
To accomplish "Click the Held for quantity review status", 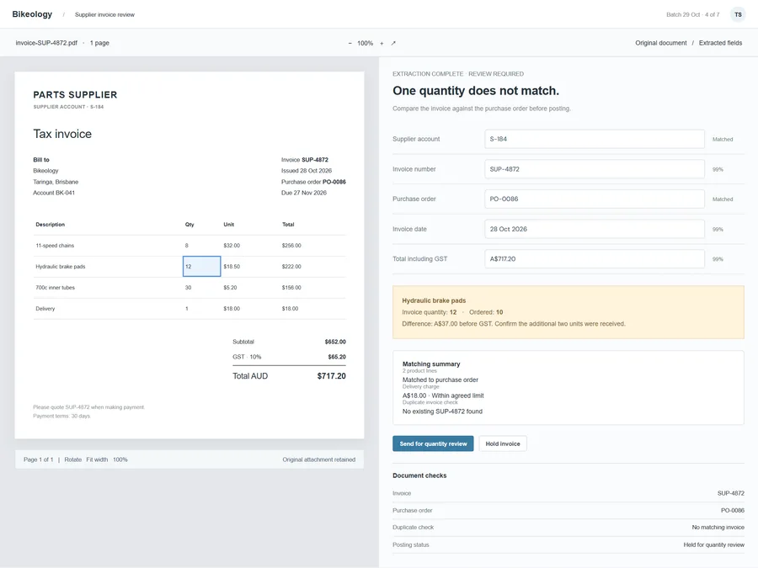I will [x=714, y=544].
